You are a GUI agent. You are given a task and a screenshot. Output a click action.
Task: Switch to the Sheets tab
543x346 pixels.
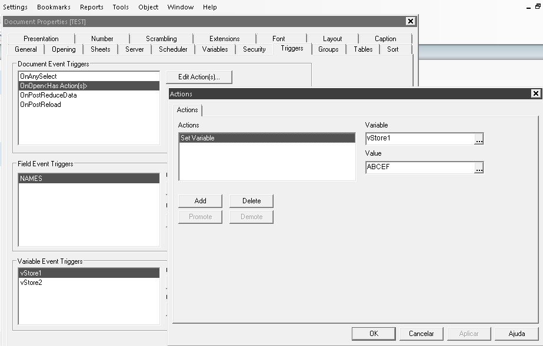point(101,49)
